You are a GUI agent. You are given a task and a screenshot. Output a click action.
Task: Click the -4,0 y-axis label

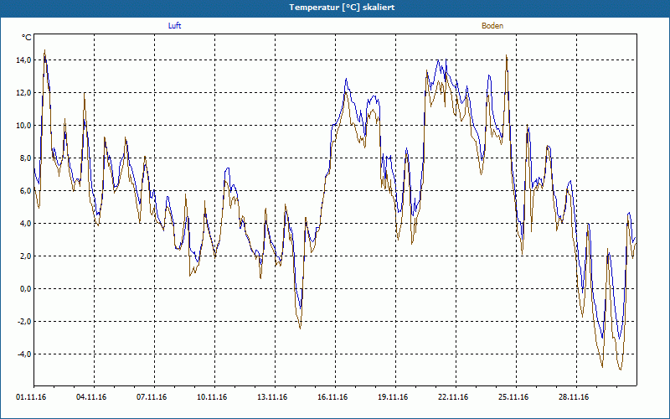pyautogui.click(x=24, y=354)
